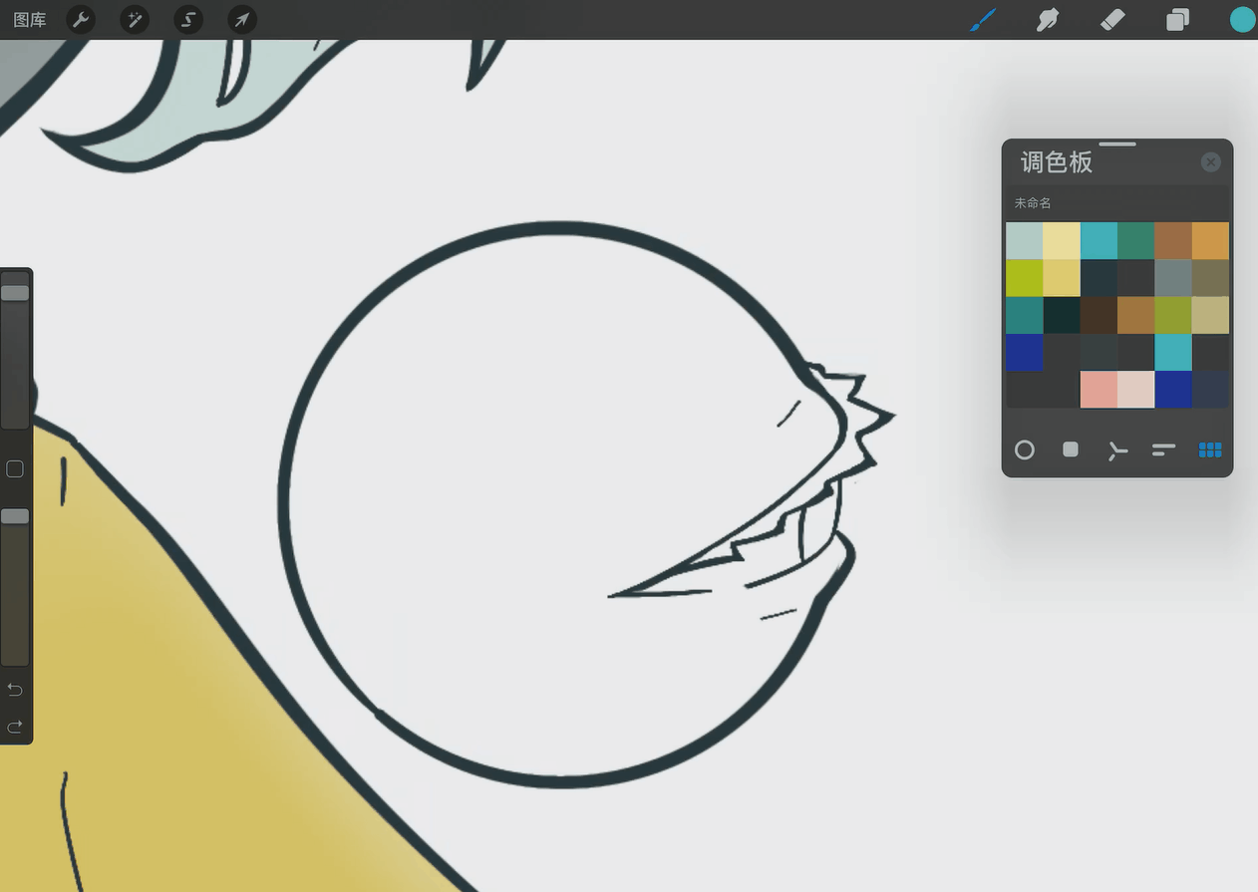Pick the blue swatch beside the dark navy one
Image resolution: width=1258 pixels, height=892 pixels.
click(1173, 390)
